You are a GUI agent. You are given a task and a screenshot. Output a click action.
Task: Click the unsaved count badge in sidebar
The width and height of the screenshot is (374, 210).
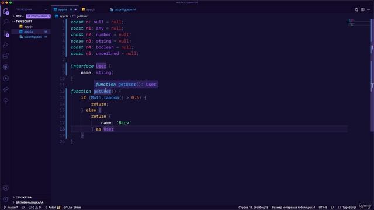pos(38,16)
